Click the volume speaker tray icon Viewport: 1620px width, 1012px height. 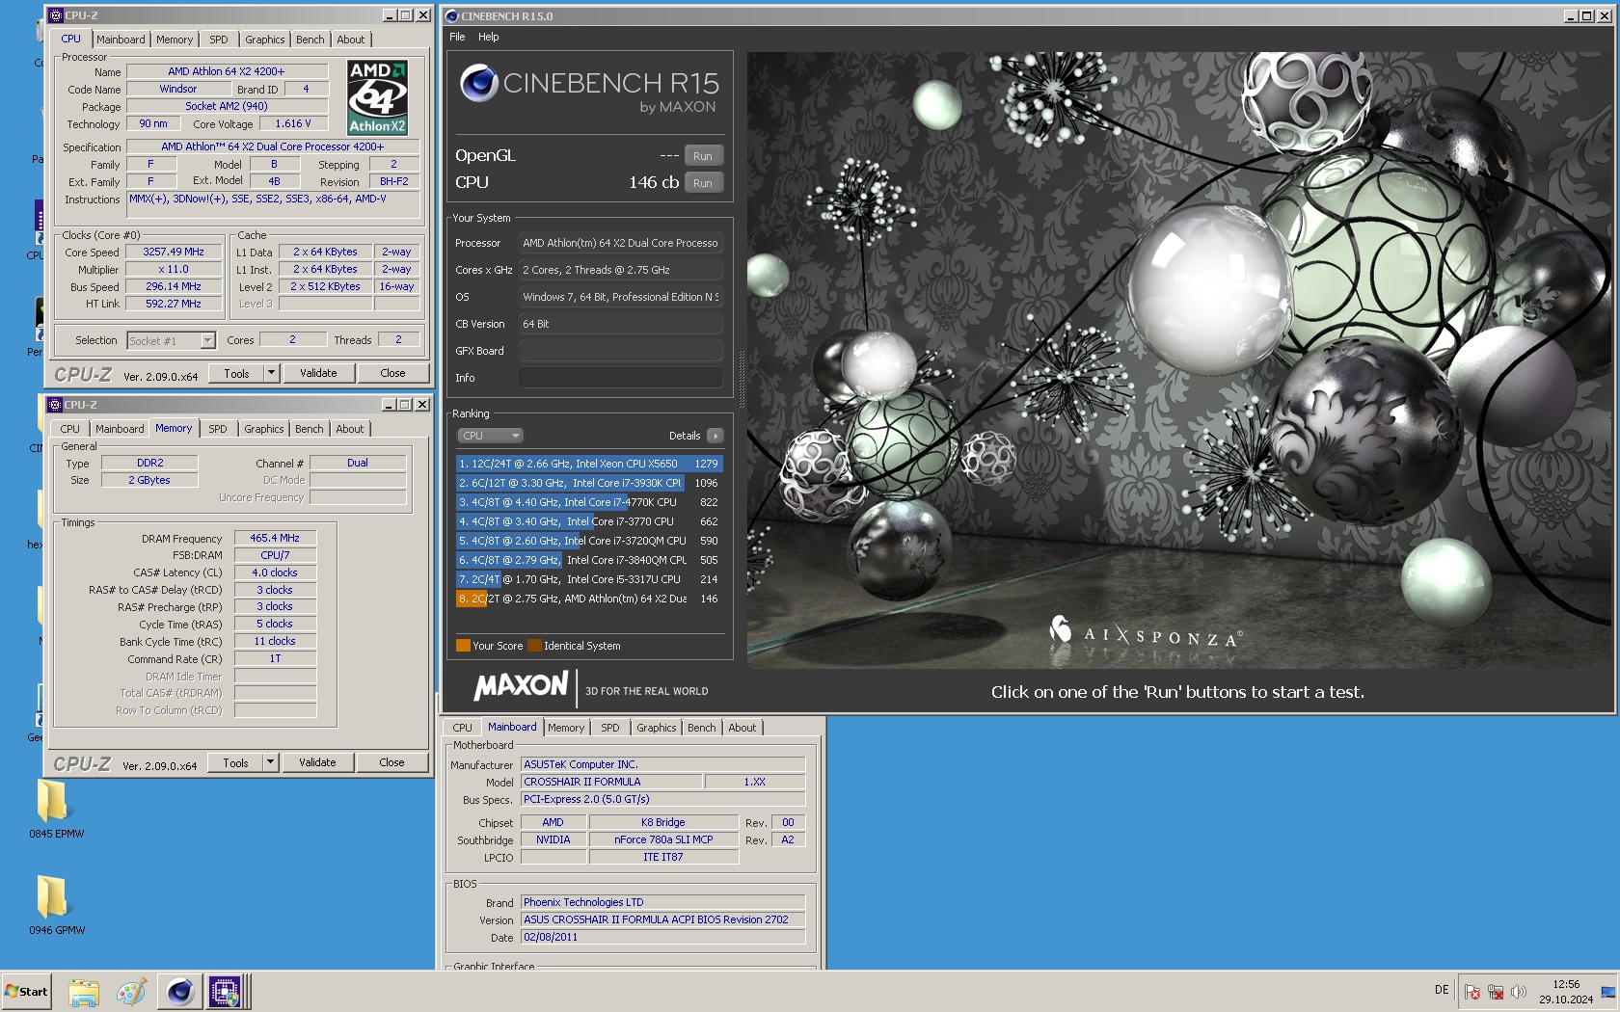[x=1519, y=992]
